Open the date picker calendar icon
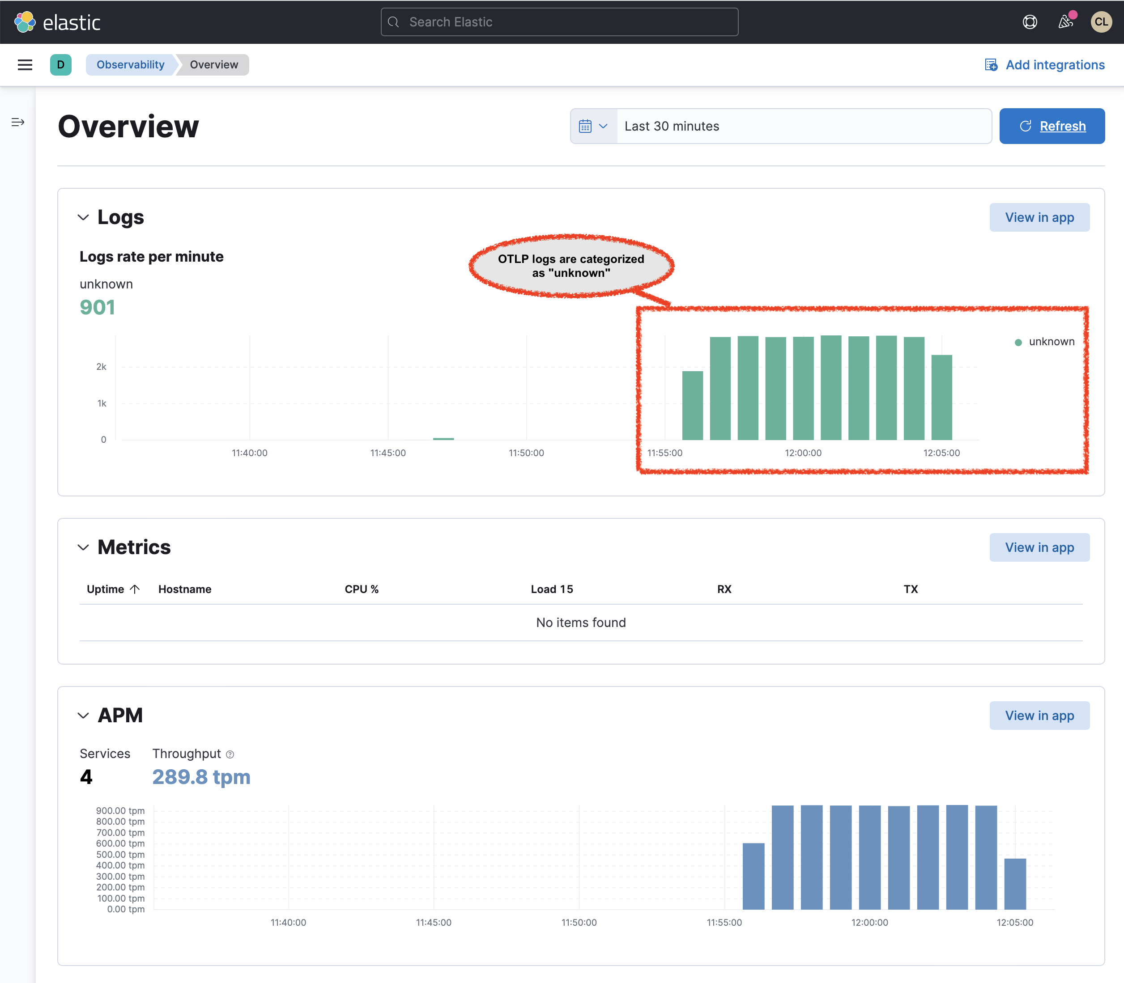 [586, 126]
